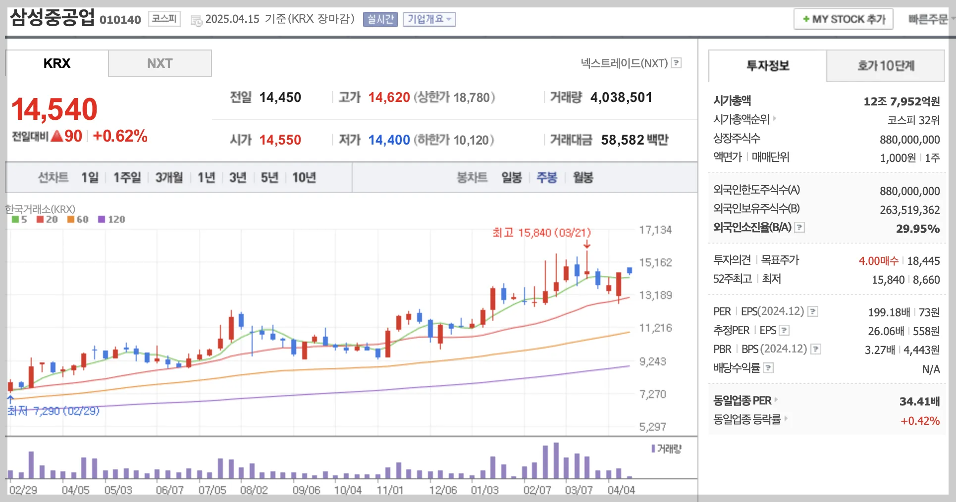This screenshot has width=956, height=502.
Task: Expand the 시가총액순위 arrow
Action: [775, 118]
